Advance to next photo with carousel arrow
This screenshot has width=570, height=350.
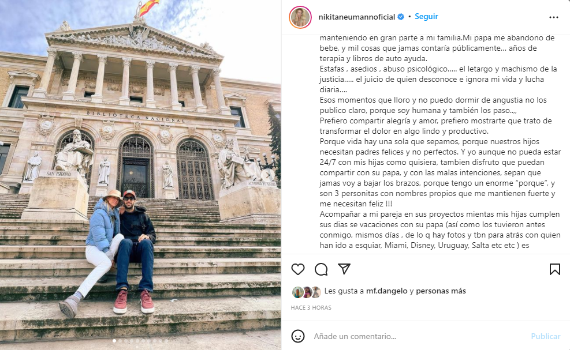268,175
